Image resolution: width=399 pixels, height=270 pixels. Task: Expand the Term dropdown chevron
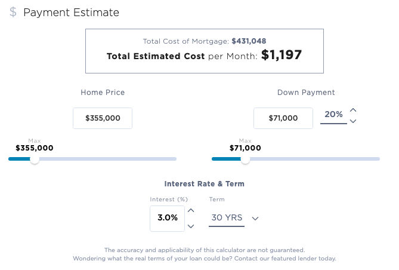(255, 219)
